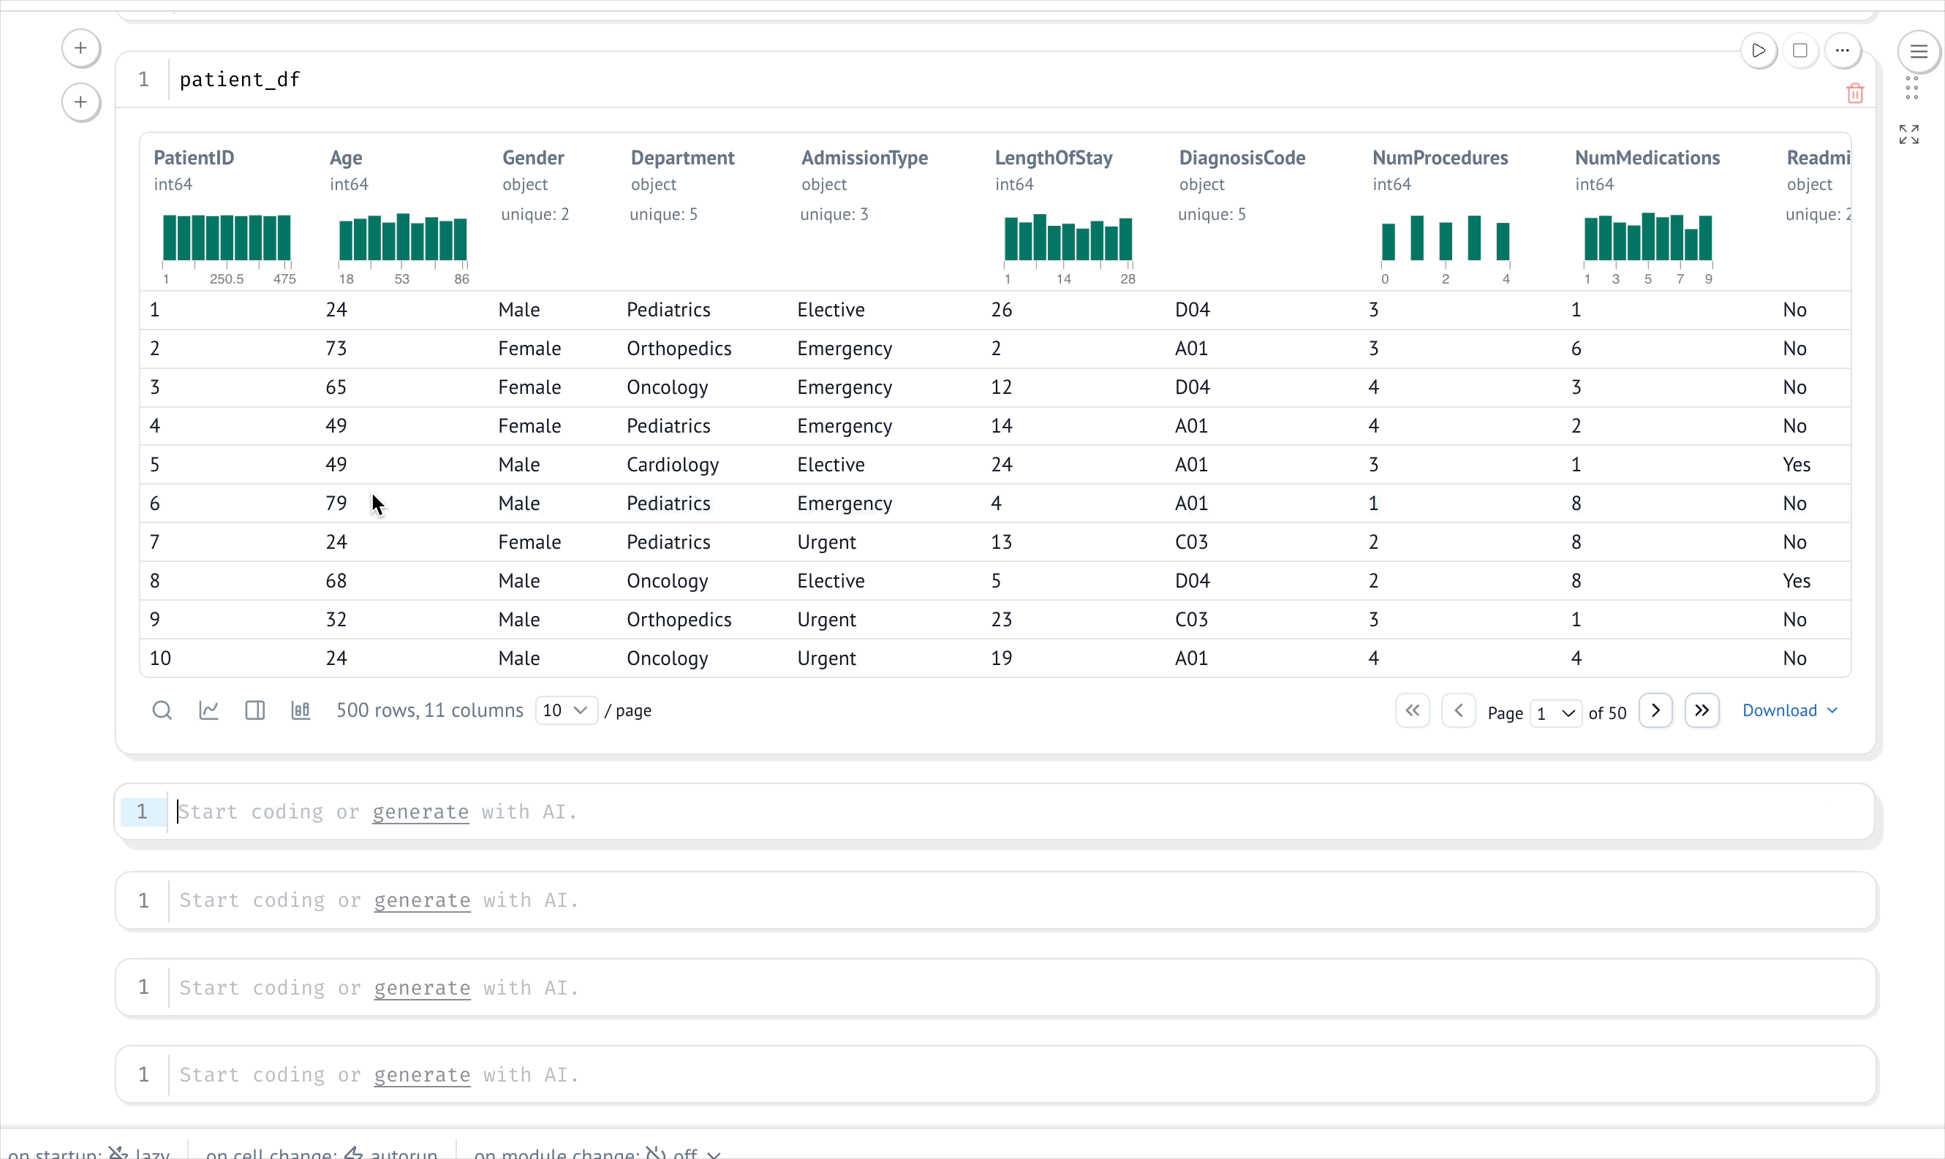Toggle the on cell change autorun setting
1945x1159 pixels.
[390, 1152]
